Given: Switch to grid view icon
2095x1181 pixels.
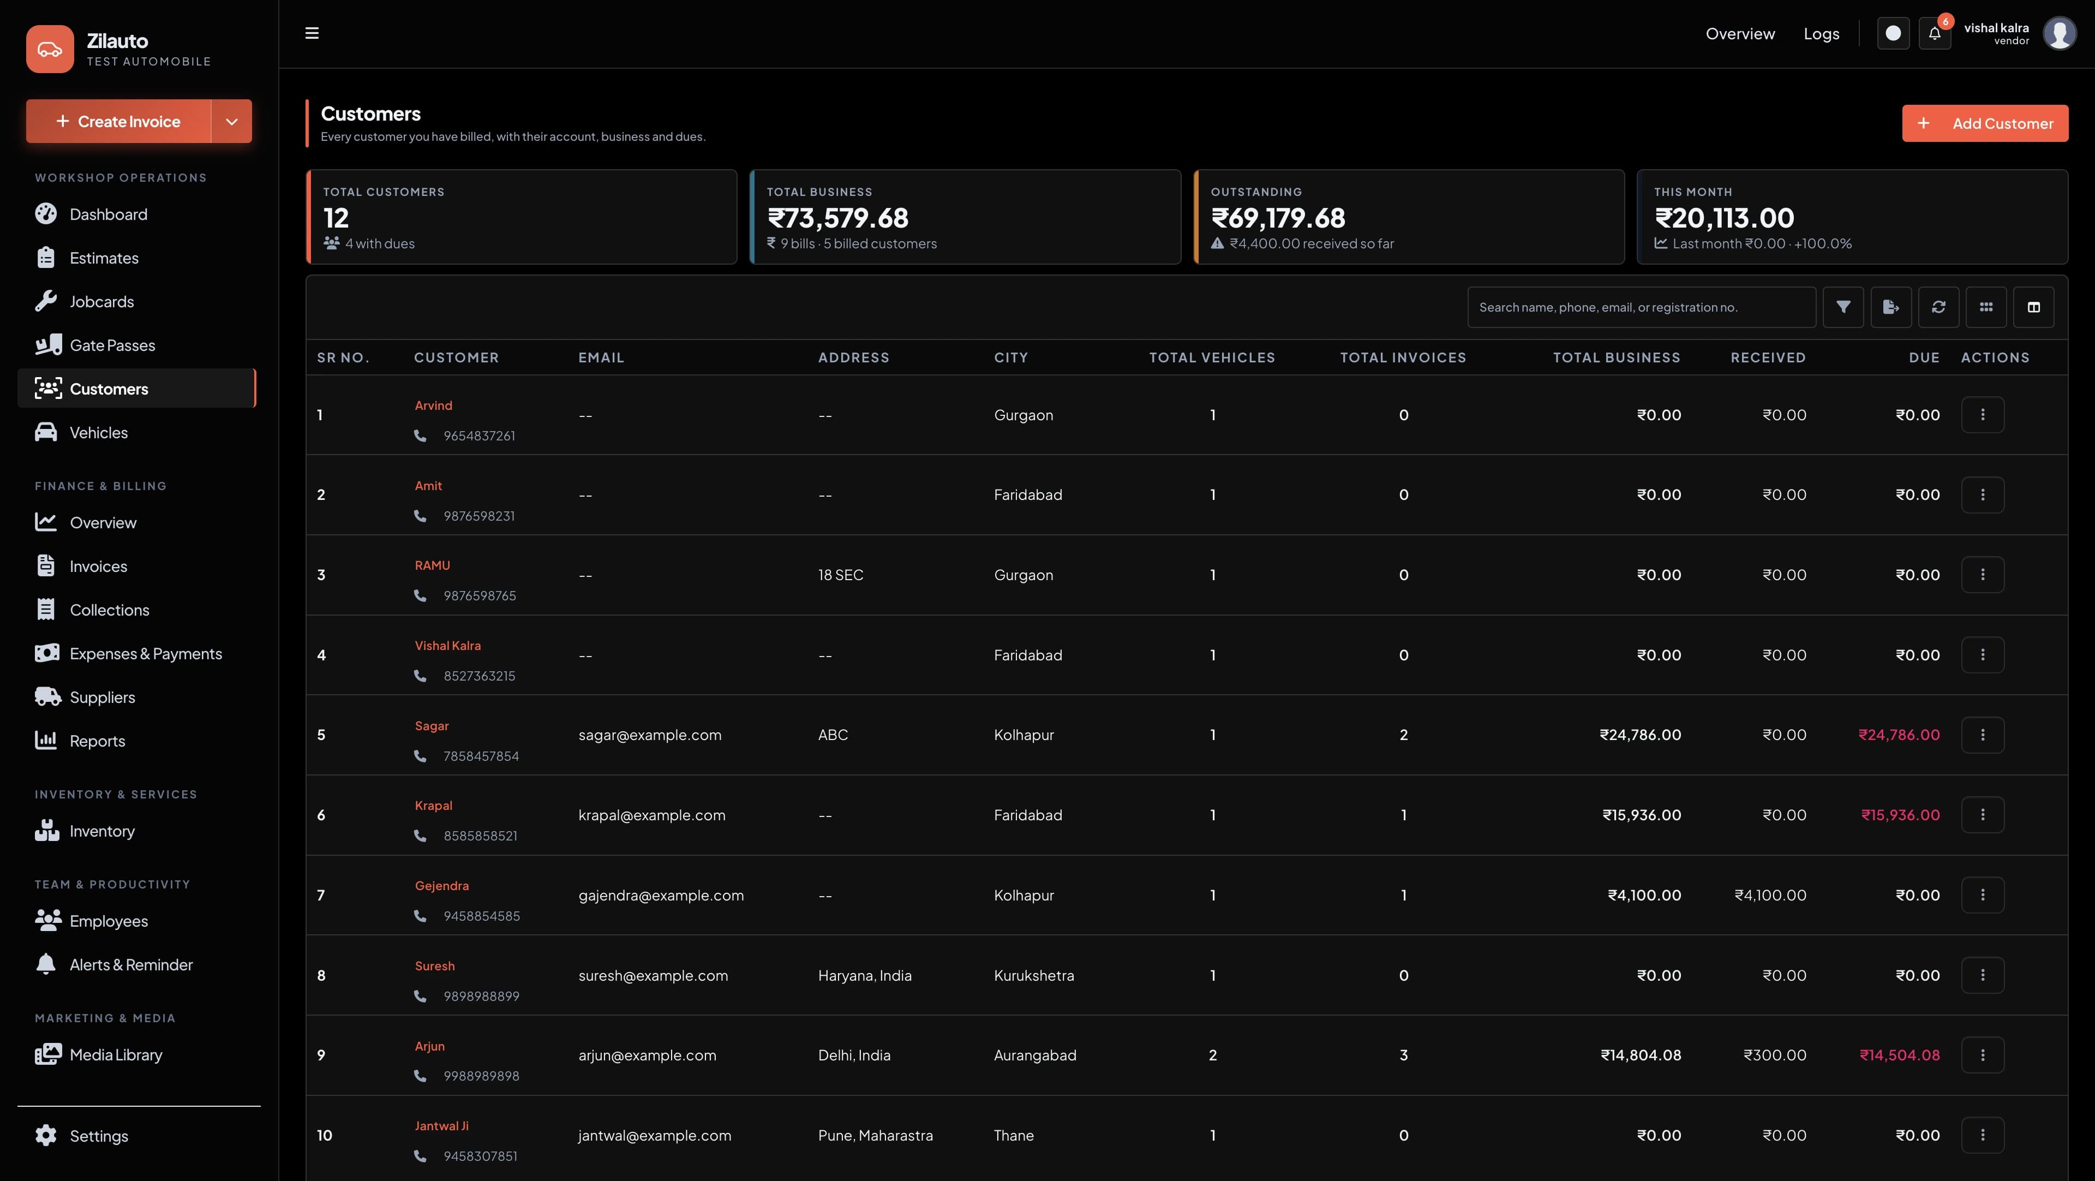Looking at the screenshot, I should (x=1986, y=307).
